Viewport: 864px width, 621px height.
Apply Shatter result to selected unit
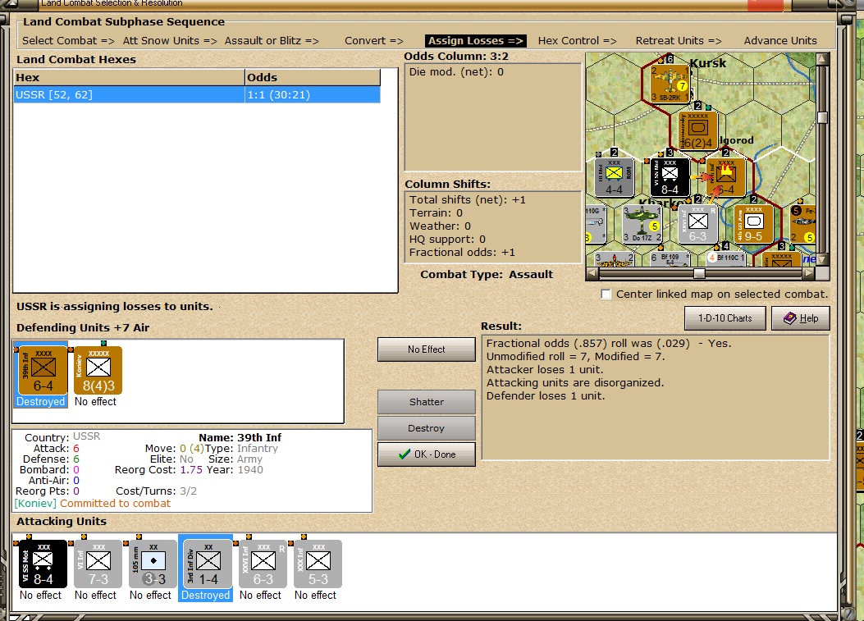[x=427, y=402]
